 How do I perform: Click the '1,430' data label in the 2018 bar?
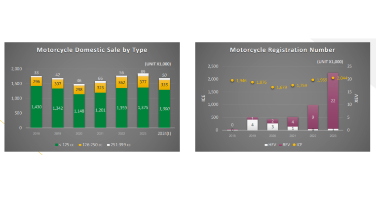(37, 107)
